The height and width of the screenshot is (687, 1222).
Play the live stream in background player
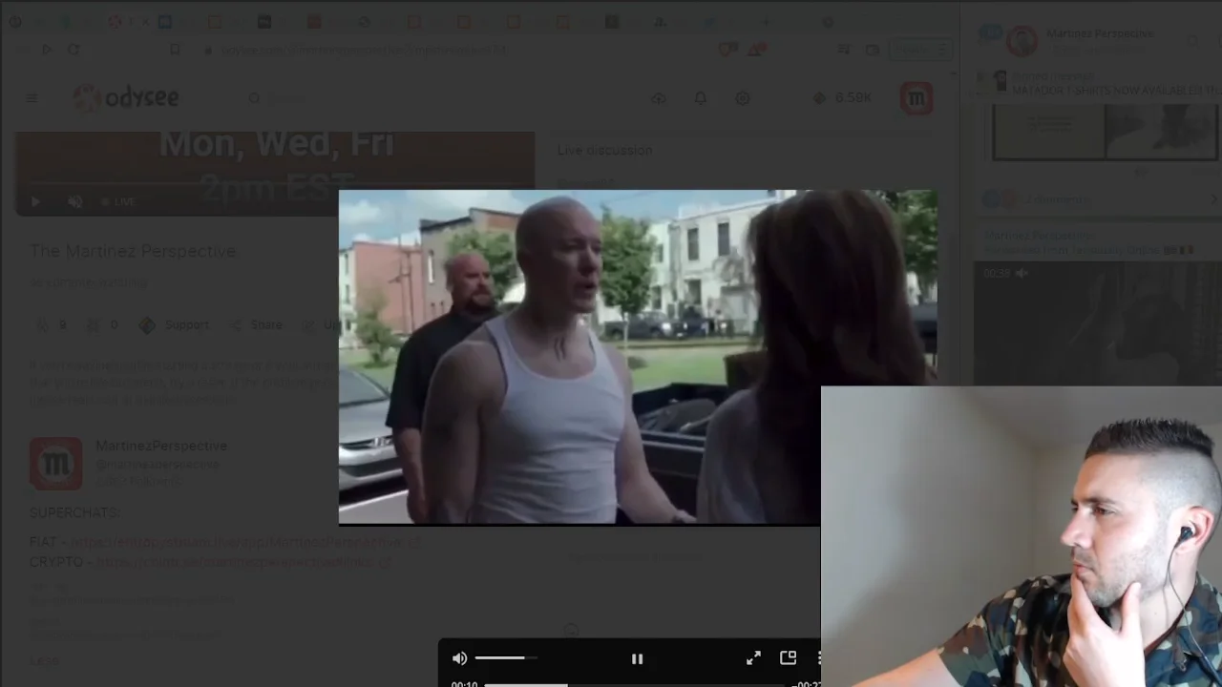(x=35, y=201)
